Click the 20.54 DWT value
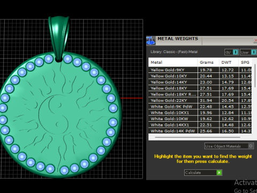This screenshot has height=193, width=257. pyautogui.click(x=228, y=100)
